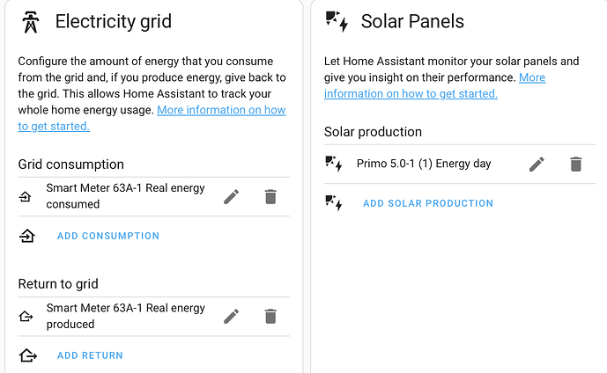
Task: Click the icon left of Primo 5.0-1 entry
Action: pos(334,164)
